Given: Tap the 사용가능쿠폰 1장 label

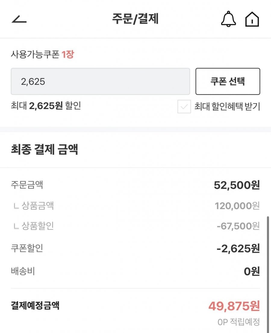Looking at the screenshot, I should click(x=42, y=55).
